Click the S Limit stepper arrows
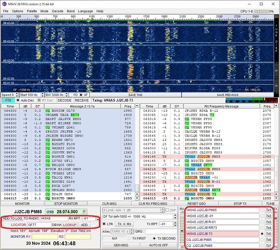This screenshot has height=250, width=280. tap(162, 210)
